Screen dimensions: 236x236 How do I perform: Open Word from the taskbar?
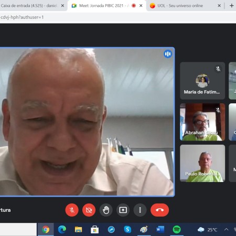(x=160, y=229)
